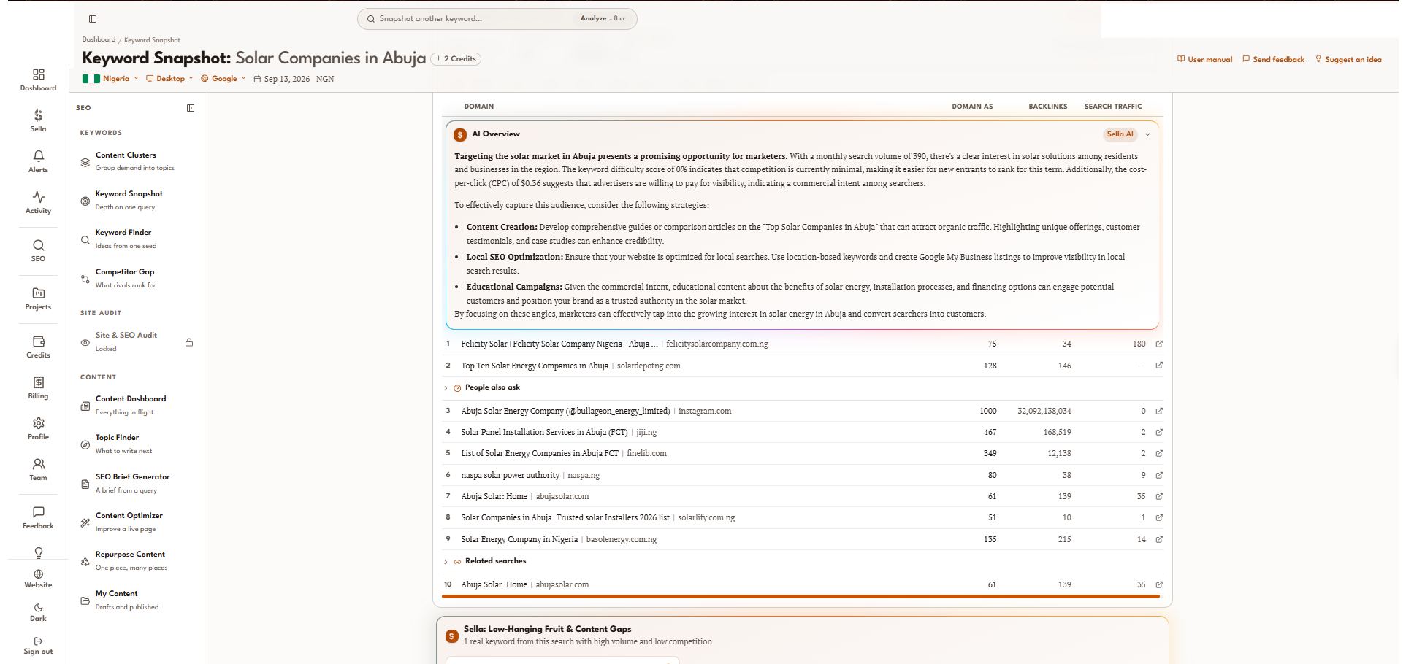Open Content Optimizer menu item

[136, 522]
